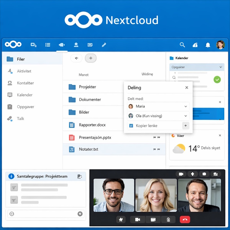The height and width of the screenshot is (230, 230).
Task: Select the man with glasses video tile
Action: (x=114, y=195)
